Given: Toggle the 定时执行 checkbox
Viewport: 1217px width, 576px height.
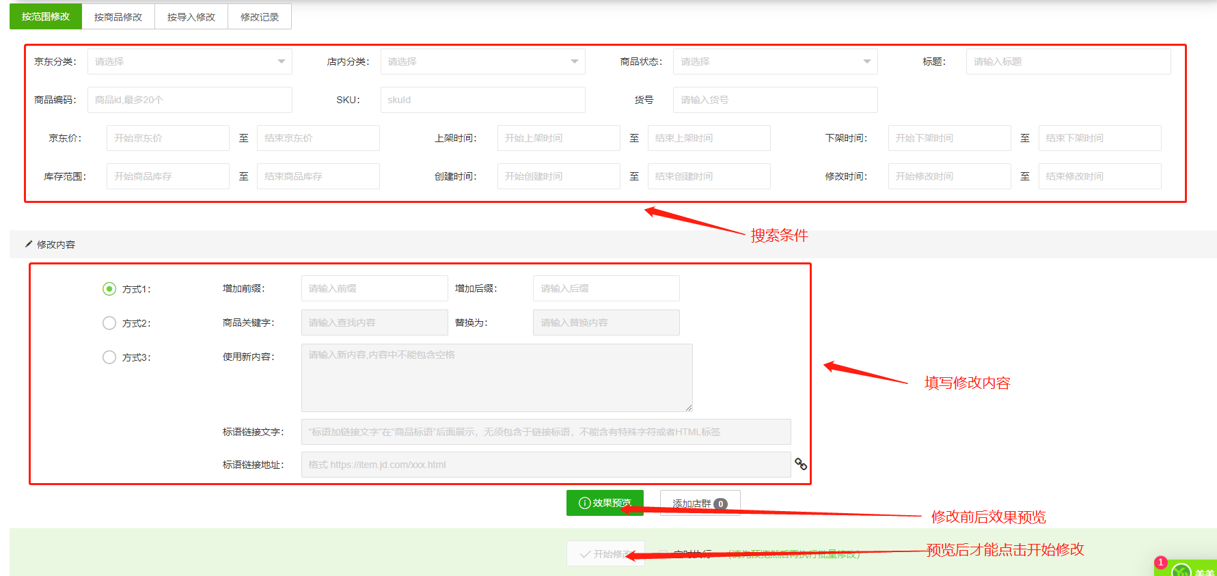Looking at the screenshot, I should [x=663, y=554].
